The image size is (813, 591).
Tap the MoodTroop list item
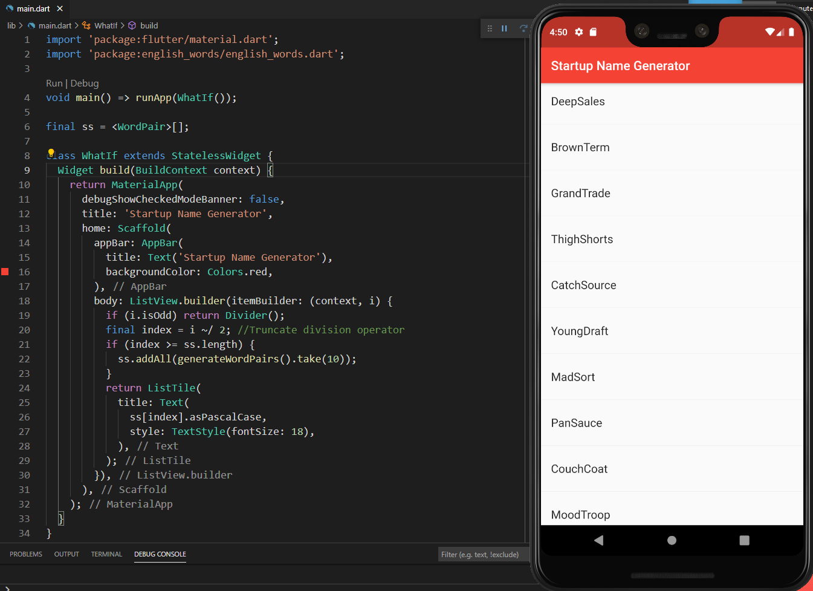672,509
